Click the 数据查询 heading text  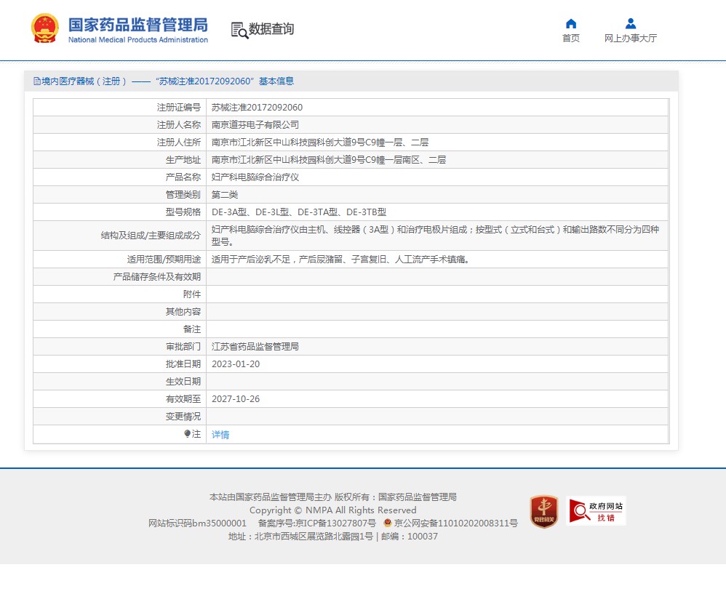[x=271, y=29]
